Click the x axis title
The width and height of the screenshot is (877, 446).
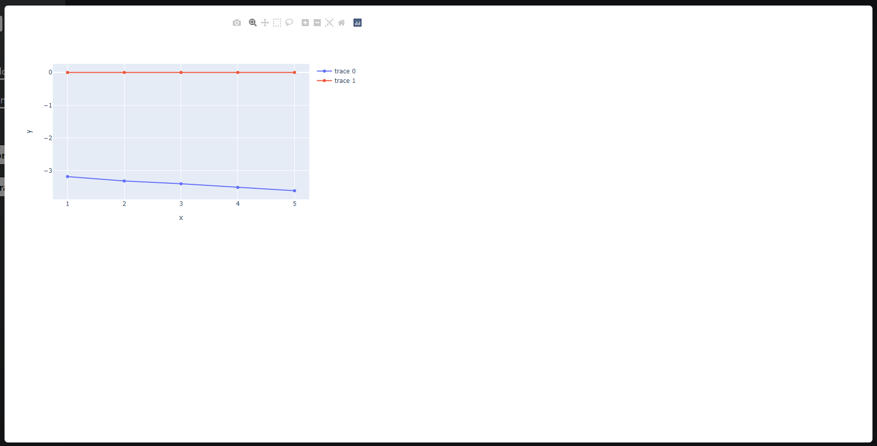coord(181,218)
